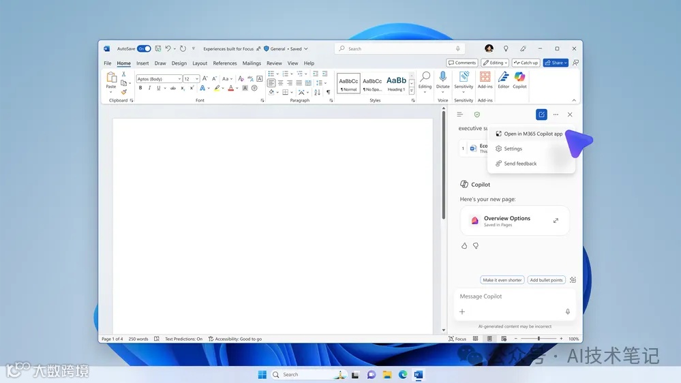Click the Print Layout view icon in the status bar
This screenshot has height=383, width=681.
tap(489, 339)
